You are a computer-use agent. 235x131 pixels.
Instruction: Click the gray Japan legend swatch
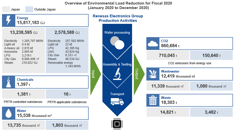[6, 9]
